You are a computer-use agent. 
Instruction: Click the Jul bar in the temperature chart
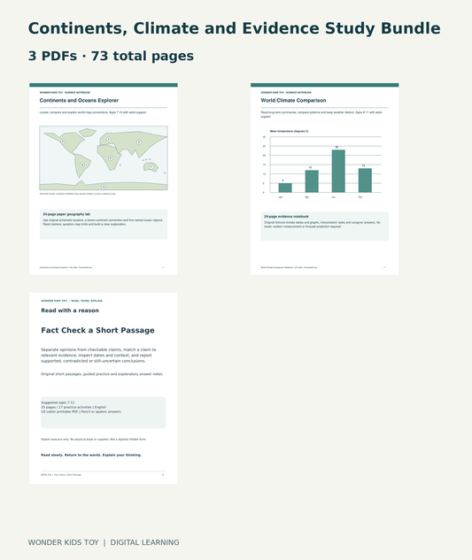click(x=338, y=171)
